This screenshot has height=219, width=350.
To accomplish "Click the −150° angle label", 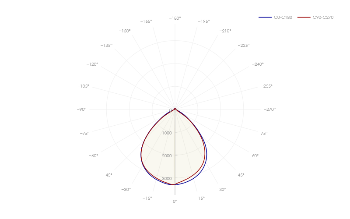I will point(125,31).
